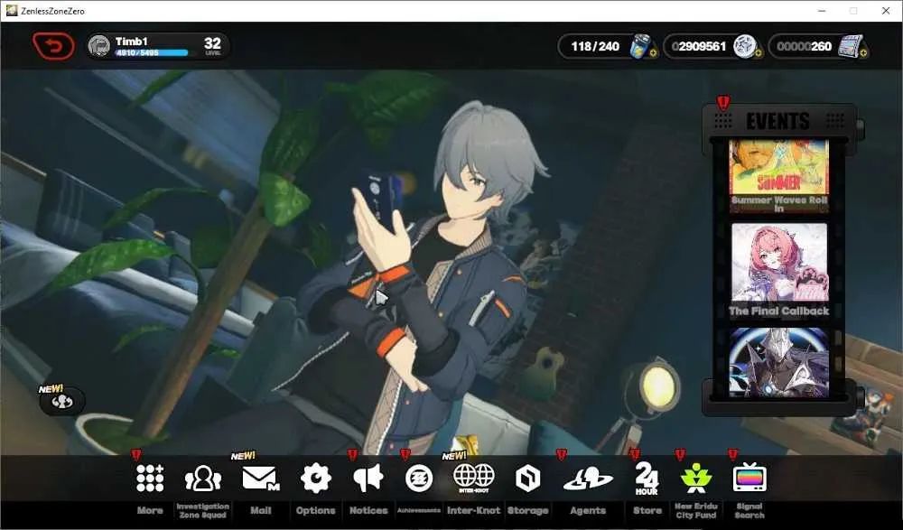Open the Agents icon
This screenshot has height=530, width=903.
[x=588, y=479]
